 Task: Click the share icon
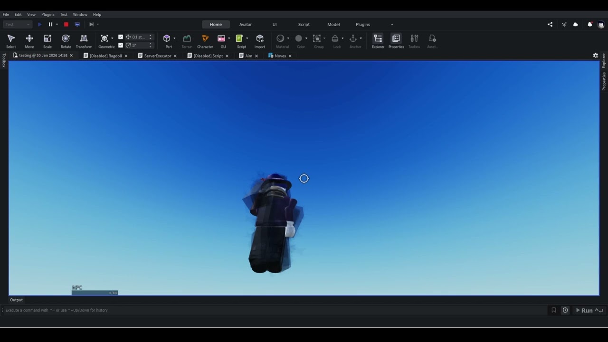(x=550, y=24)
